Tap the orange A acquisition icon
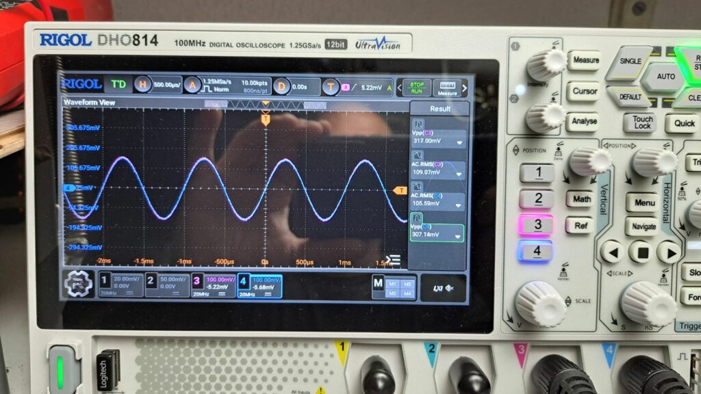Viewport: 701px width, 394px height. click(x=192, y=85)
